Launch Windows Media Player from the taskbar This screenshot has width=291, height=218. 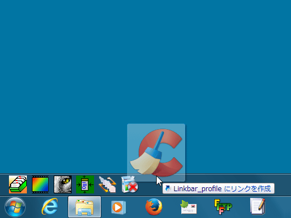(x=118, y=207)
